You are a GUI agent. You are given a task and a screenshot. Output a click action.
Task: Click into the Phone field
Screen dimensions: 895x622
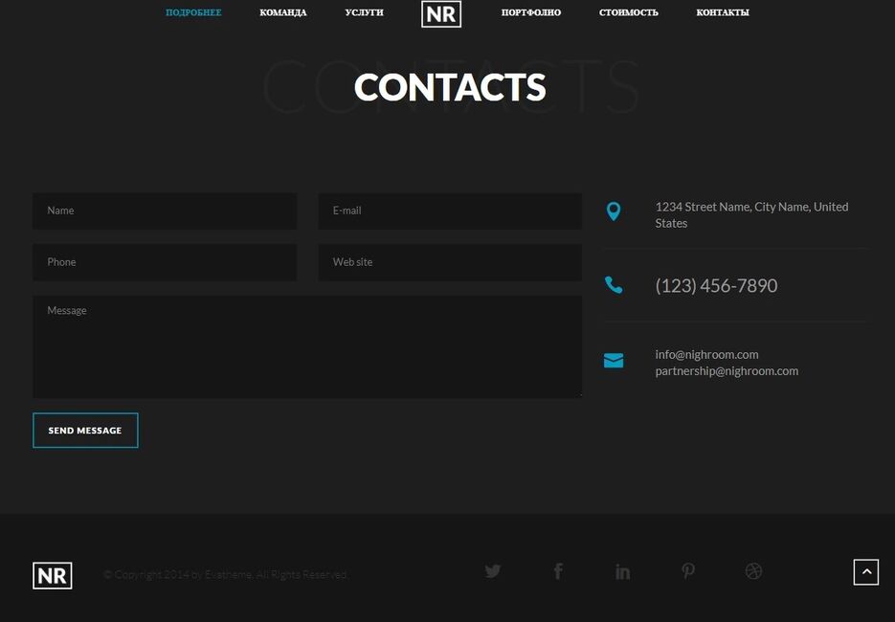pos(165,262)
